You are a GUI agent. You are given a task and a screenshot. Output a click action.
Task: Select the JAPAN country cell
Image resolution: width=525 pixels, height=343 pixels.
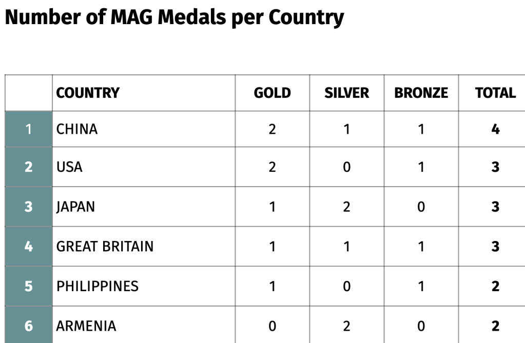click(75, 207)
